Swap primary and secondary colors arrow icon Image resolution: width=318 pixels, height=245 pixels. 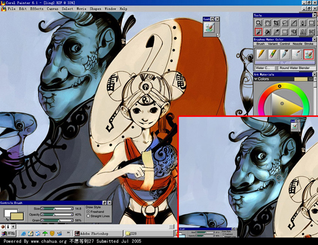(x=7, y=219)
